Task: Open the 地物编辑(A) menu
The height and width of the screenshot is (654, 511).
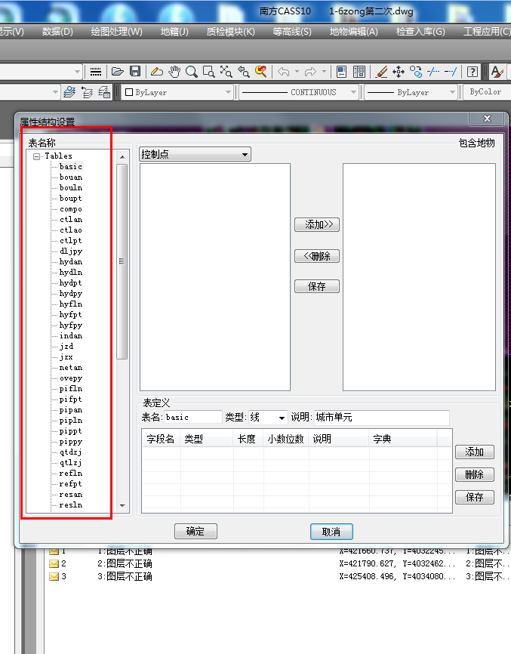Action: (353, 32)
